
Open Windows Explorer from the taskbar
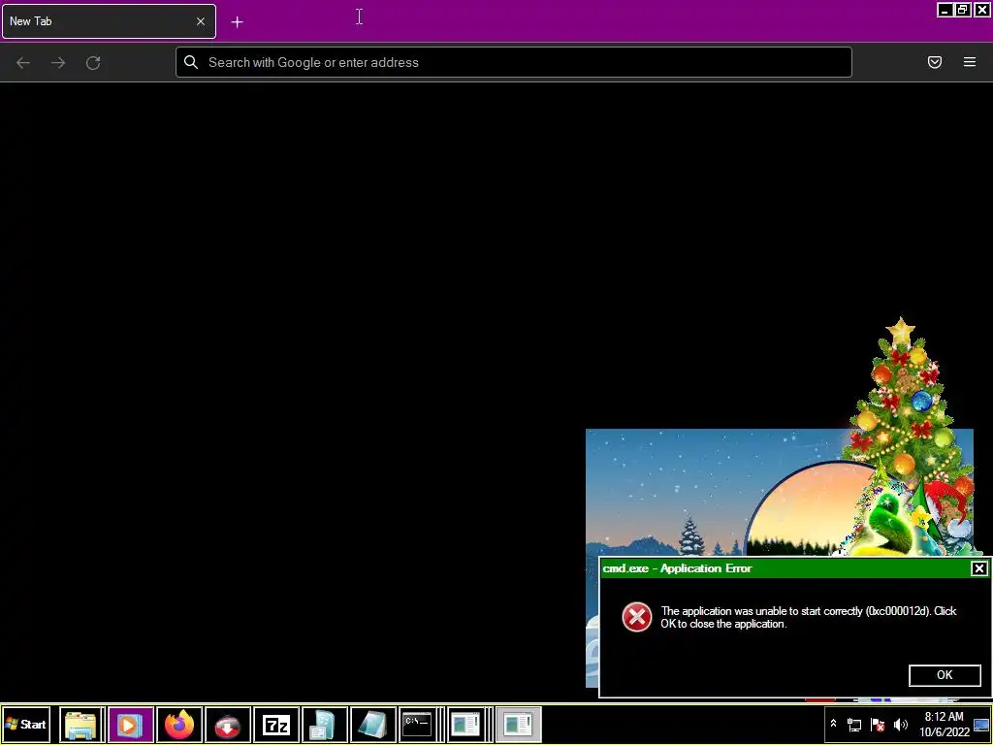[x=81, y=725]
